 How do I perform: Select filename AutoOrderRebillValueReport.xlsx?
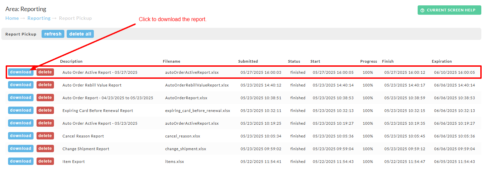(x=197, y=85)
